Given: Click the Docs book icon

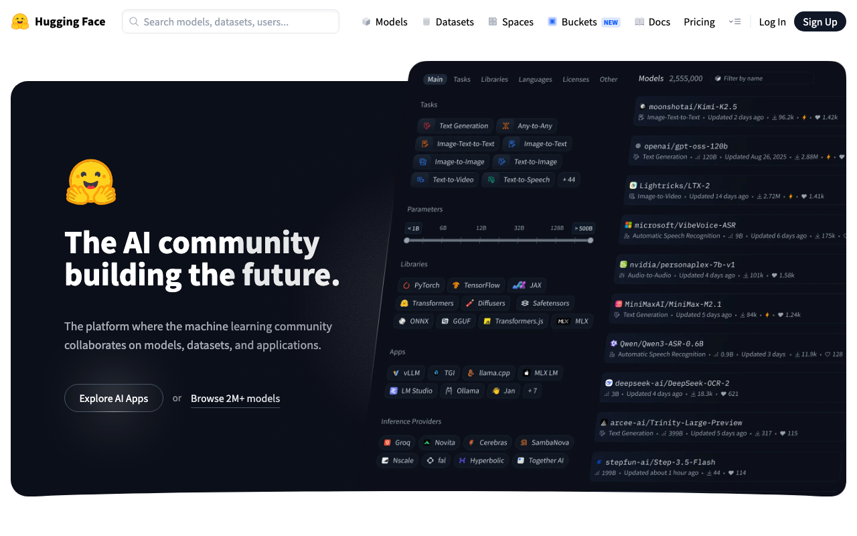Looking at the screenshot, I should pos(639,21).
